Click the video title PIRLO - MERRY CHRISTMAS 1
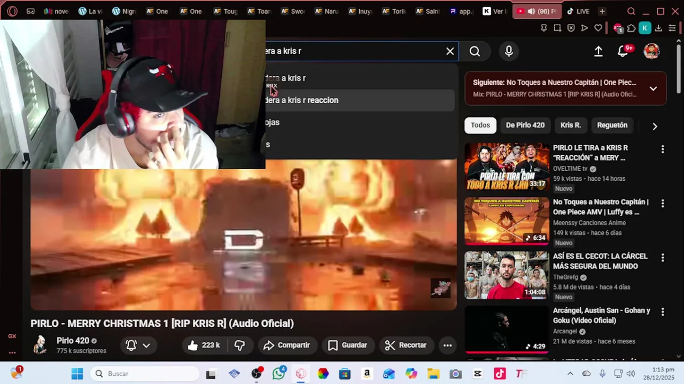684x384 pixels. click(x=162, y=324)
